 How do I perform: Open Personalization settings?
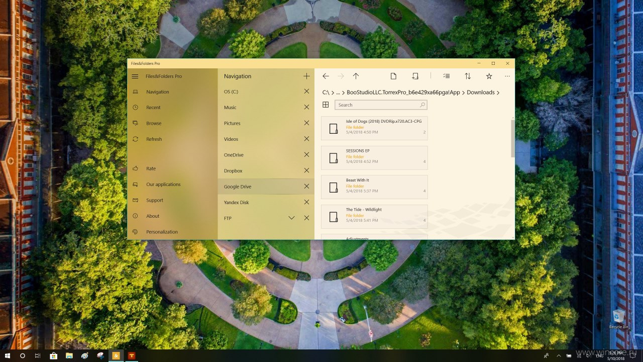[x=172, y=232]
